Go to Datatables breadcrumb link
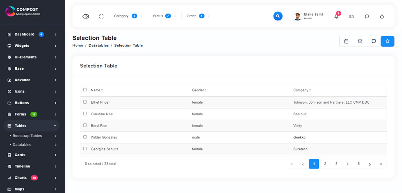The height and width of the screenshot is (193, 402). pyautogui.click(x=99, y=45)
